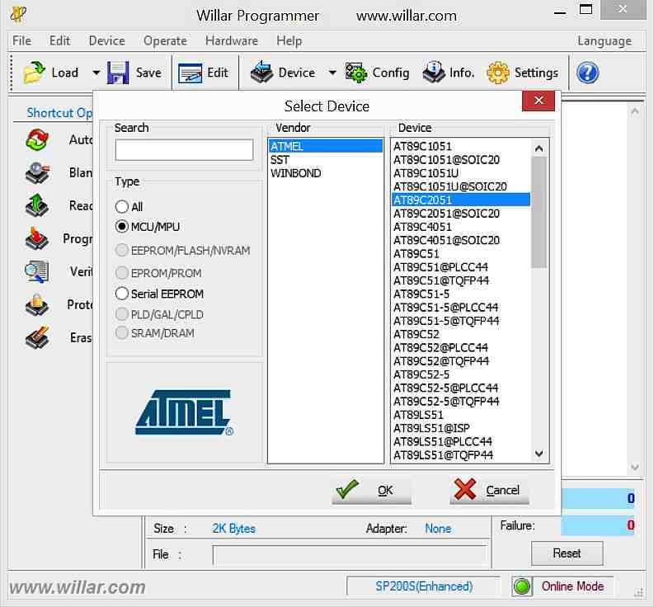Image resolution: width=654 pixels, height=607 pixels.
Task: Select AT89C51-5 in the device list
Action: coord(461,294)
